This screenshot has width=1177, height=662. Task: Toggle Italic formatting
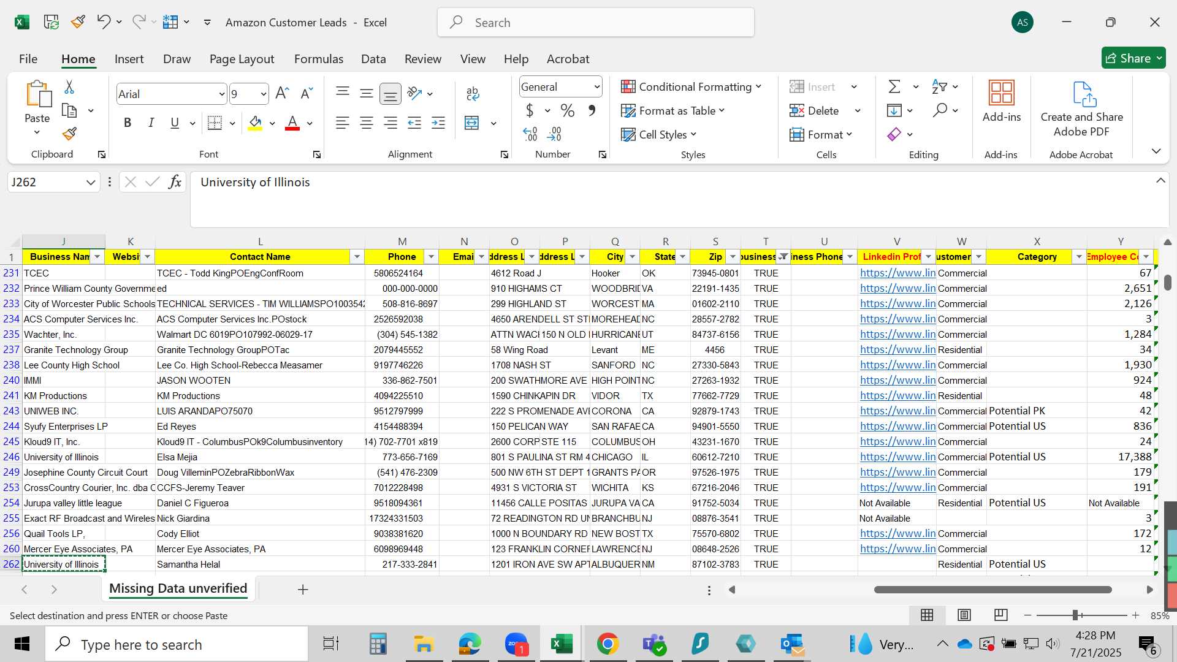point(151,123)
